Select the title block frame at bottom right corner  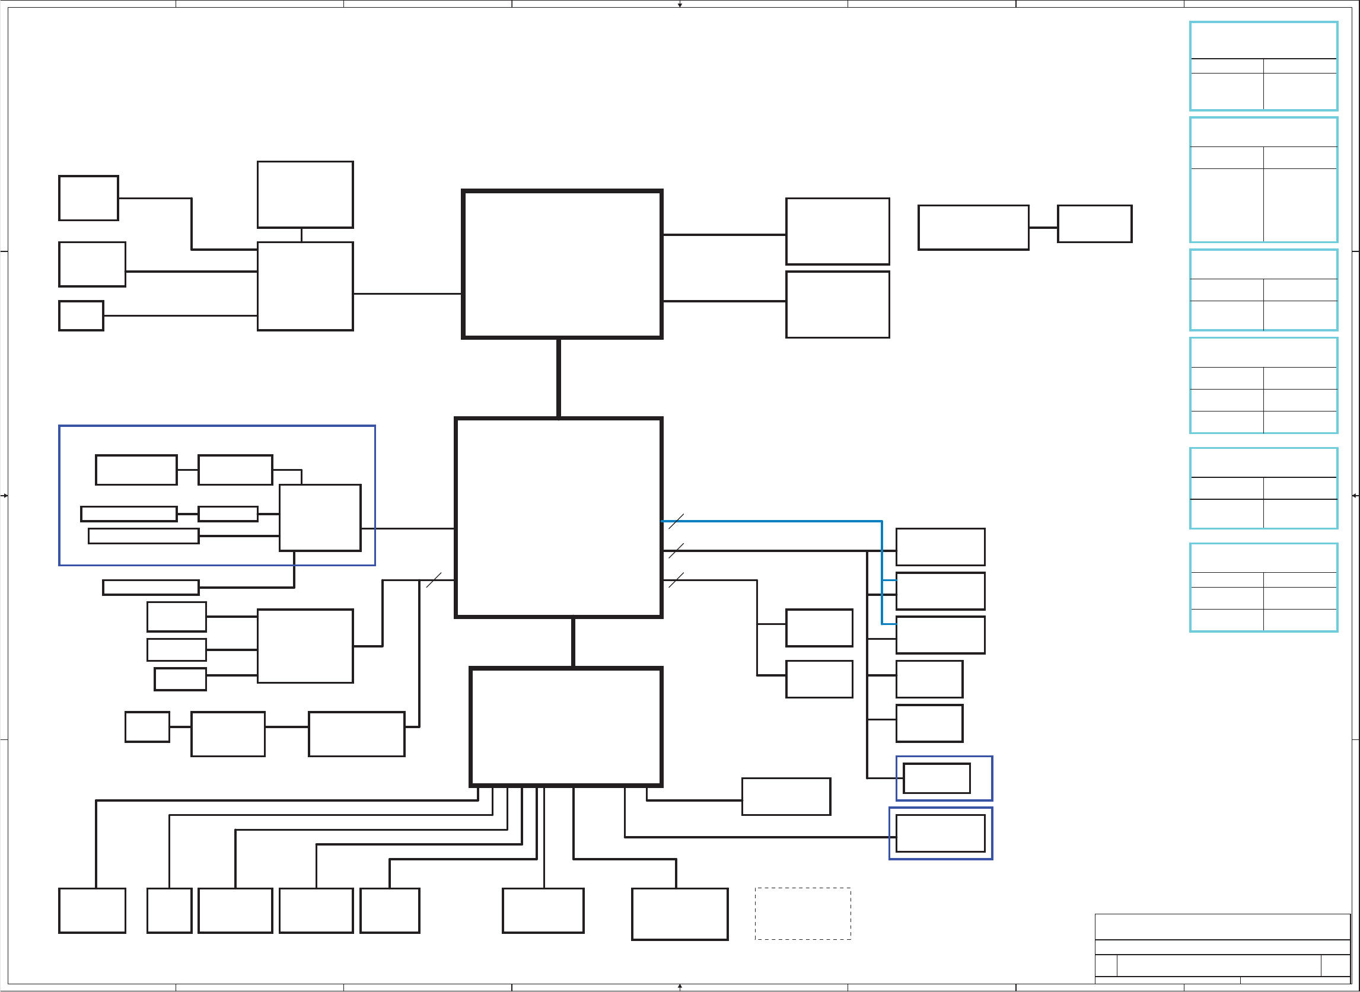[x=1222, y=948]
